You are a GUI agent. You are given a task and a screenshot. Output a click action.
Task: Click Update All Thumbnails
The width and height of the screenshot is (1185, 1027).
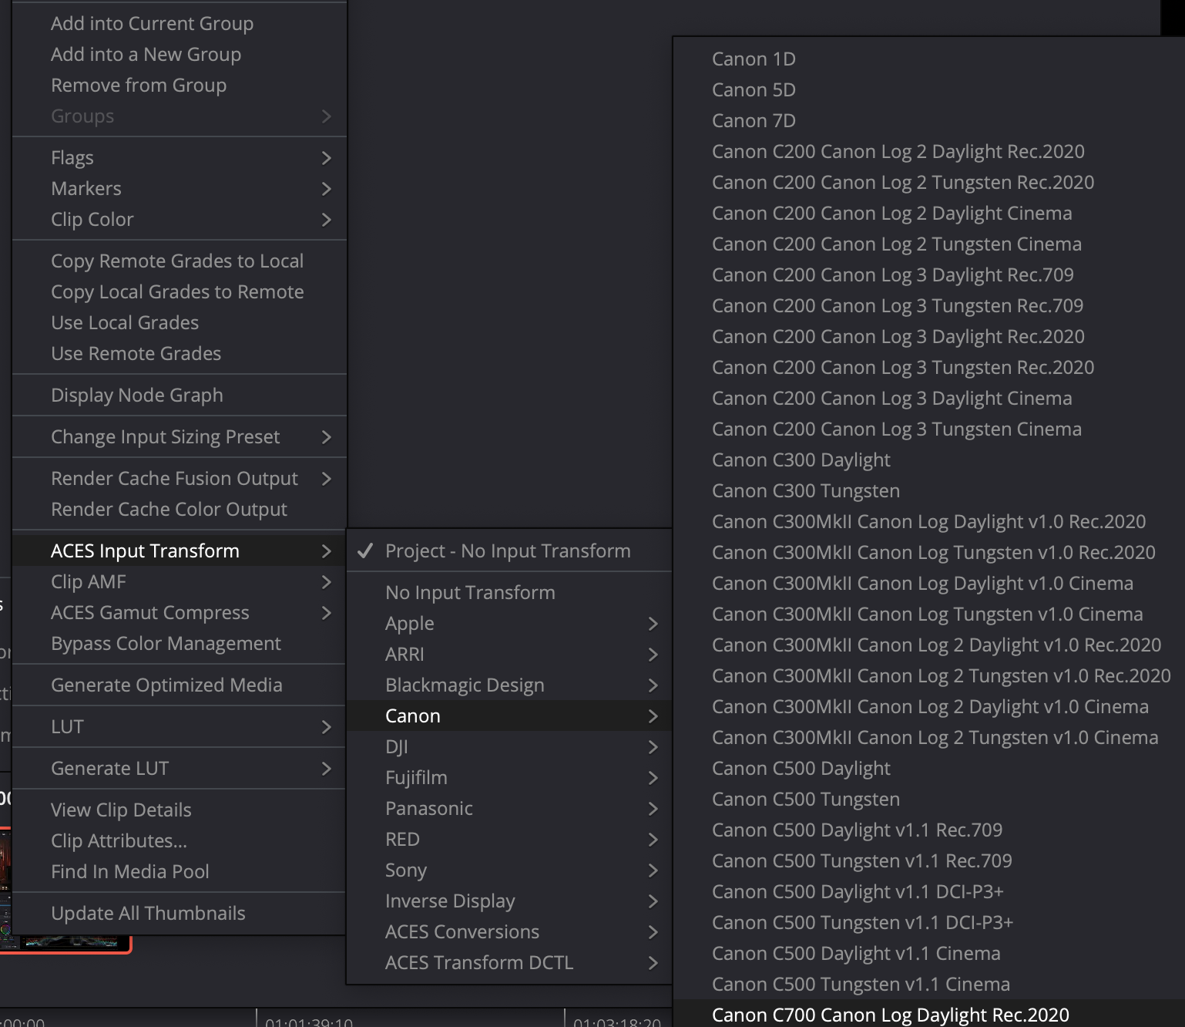coord(180,913)
